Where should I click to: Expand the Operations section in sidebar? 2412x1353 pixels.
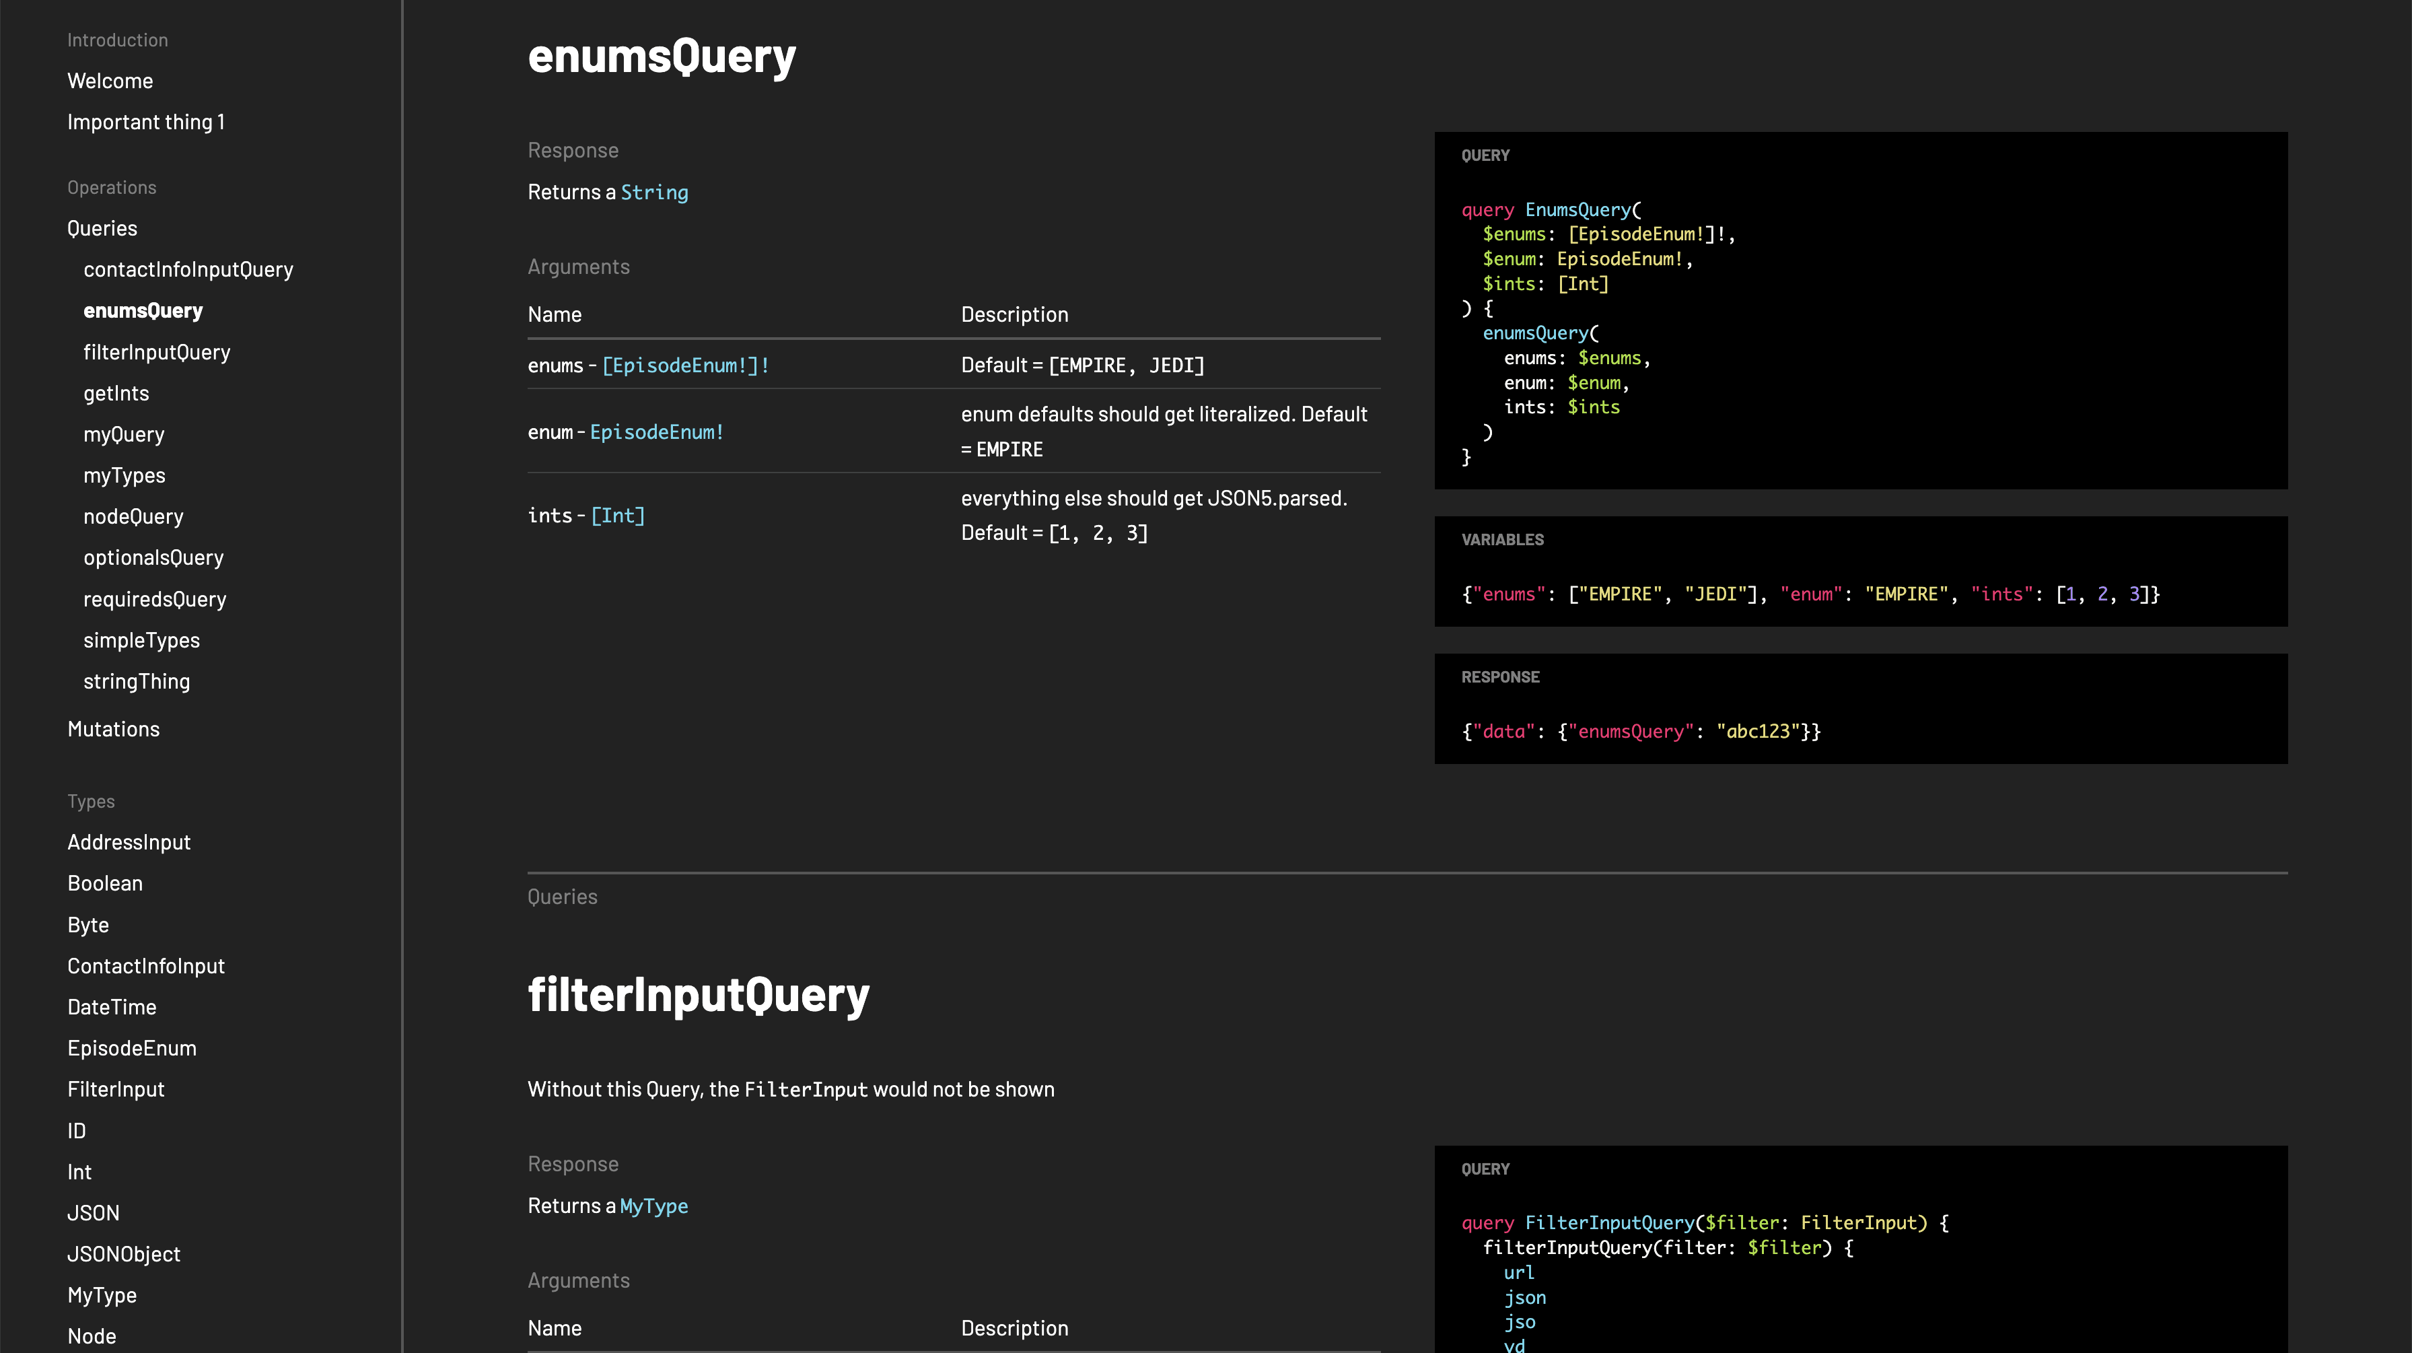point(111,186)
